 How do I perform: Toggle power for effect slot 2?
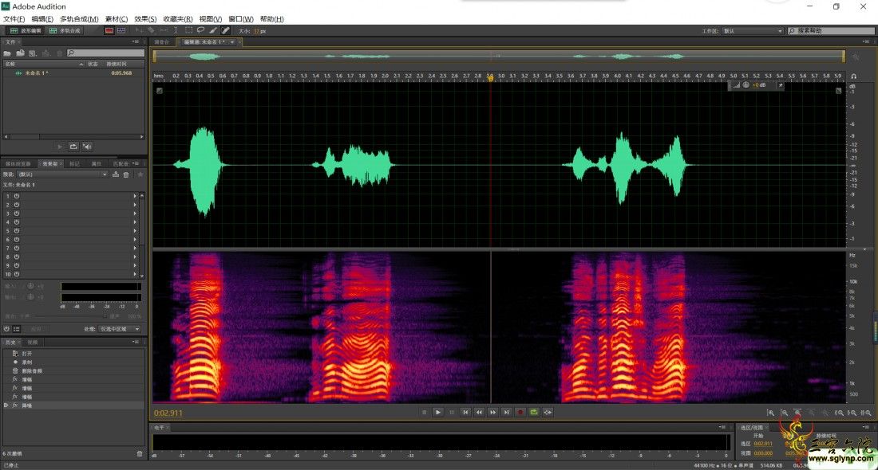pos(17,205)
